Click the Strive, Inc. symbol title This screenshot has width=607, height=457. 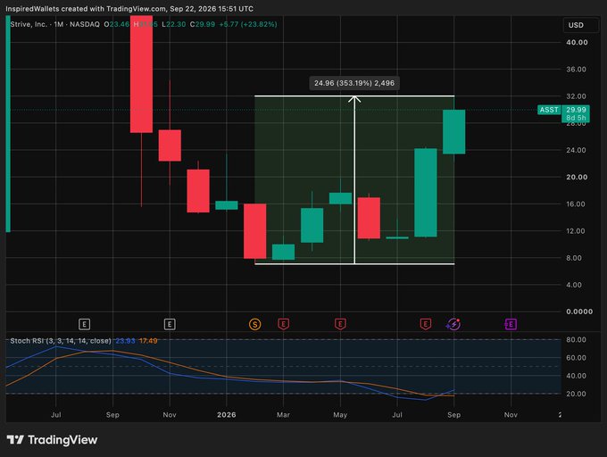click(29, 24)
